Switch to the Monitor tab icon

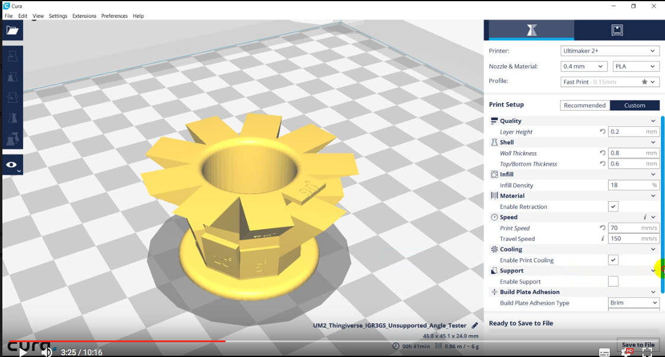click(617, 30)
